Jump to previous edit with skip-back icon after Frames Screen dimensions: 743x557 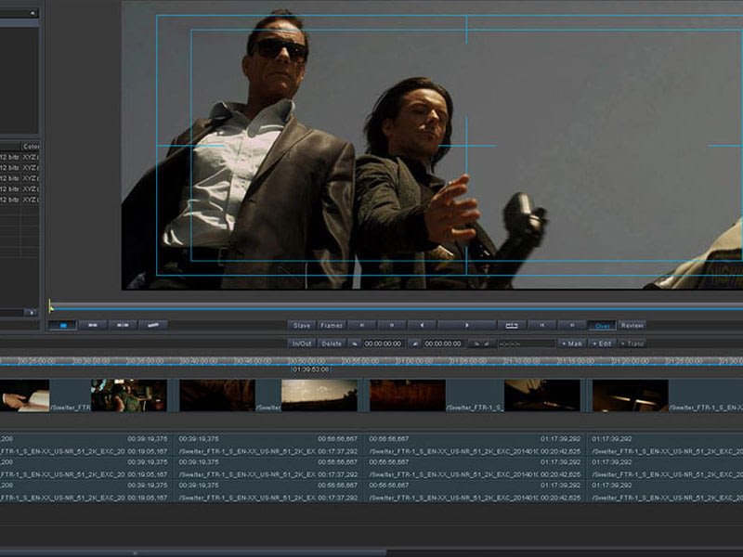coord(362,326)
